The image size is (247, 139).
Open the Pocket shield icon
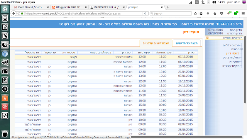tap(222, 14)
